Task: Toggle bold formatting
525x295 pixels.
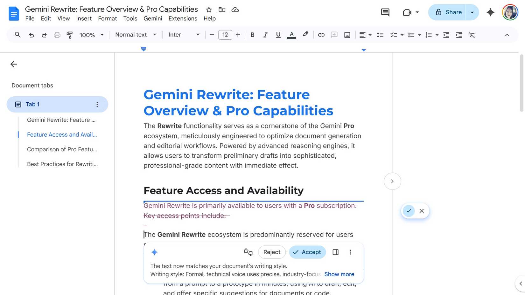Action: (252, 35)
